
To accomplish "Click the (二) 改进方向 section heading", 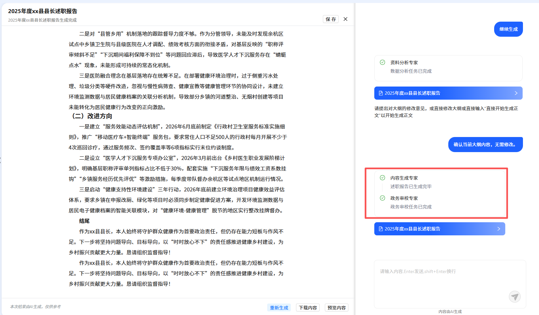I will [92, 116].
